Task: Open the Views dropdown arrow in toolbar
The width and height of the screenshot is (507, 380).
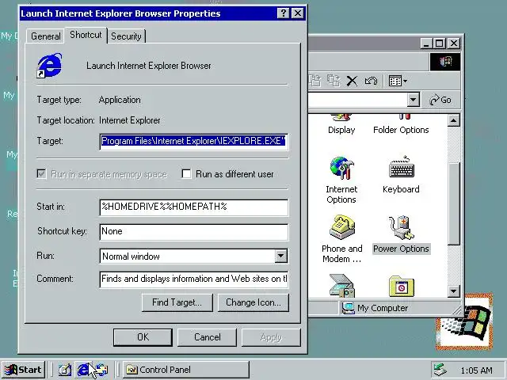Action: [x=405, y=81]
